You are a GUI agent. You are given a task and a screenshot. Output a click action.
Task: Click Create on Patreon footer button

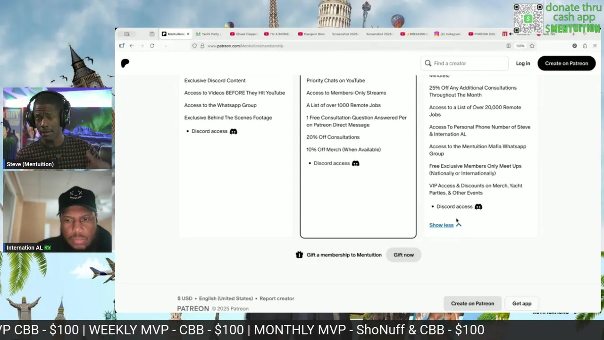[x=472, y=304]
